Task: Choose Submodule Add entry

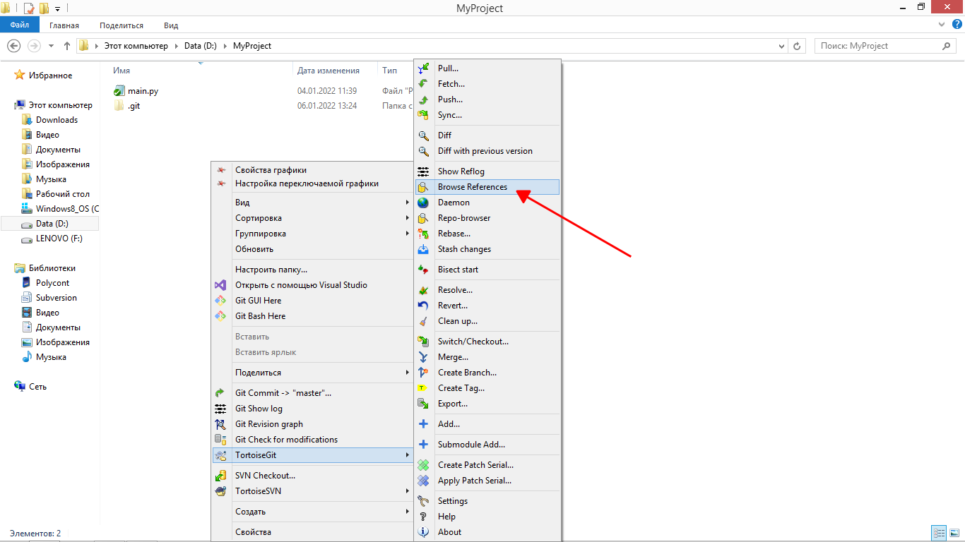Action: coord(487,445)
